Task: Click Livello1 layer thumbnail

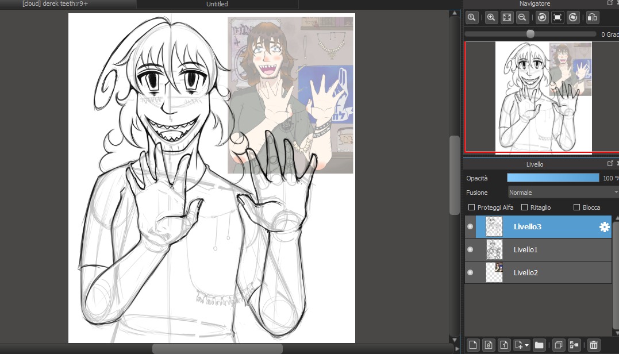Action: pyautogui.click(x=494, y=249)
